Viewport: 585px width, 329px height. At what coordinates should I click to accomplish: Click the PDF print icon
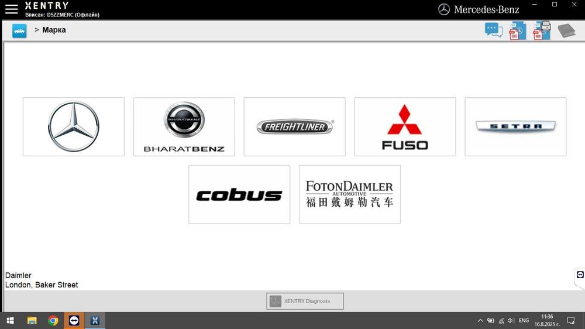(x=542, y=30)
